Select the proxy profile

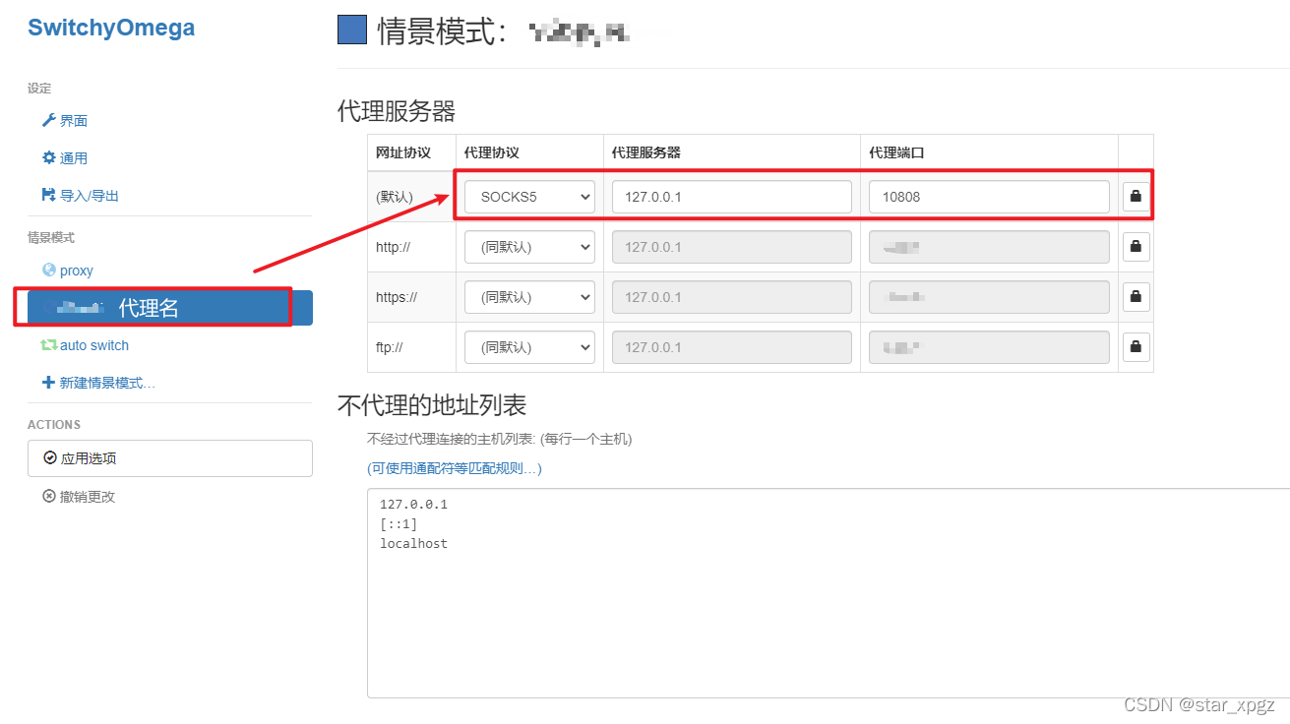(76, 271)
